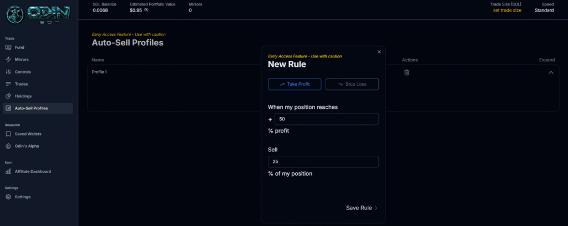Switch rule type to Stop Loss
This screenshot has height=226, width=568.
click(352, 84)
